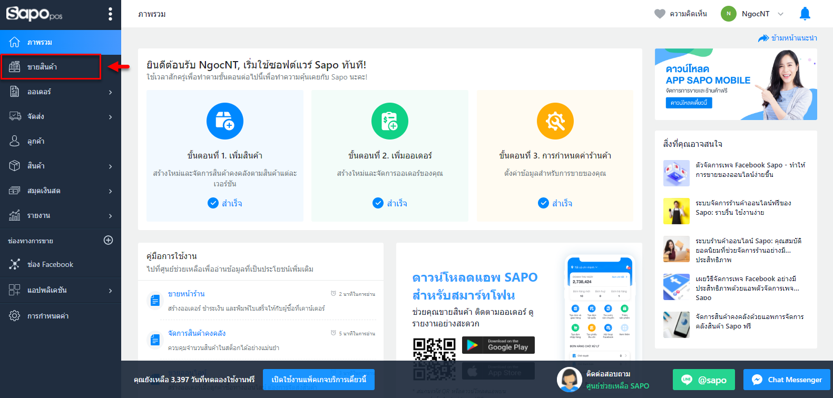The image size is (833, 398).
Task: Click ขั้นตอนที่ 3. การกำหนดค่าร้านค้า heading
Action: (555, 155)
